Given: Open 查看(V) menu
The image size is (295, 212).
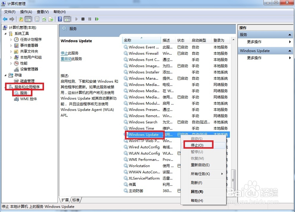Looking at the screenshot, I should point(43,12).
